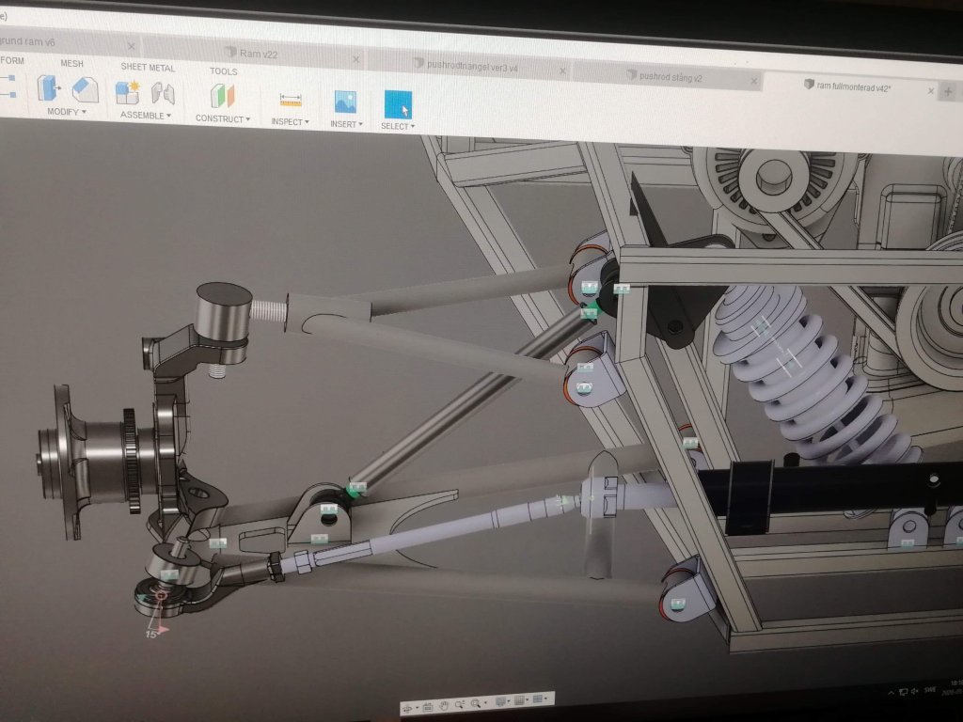
Task: Expand the ASSEMBLE dropdown menu
Action: pos(145,115)
